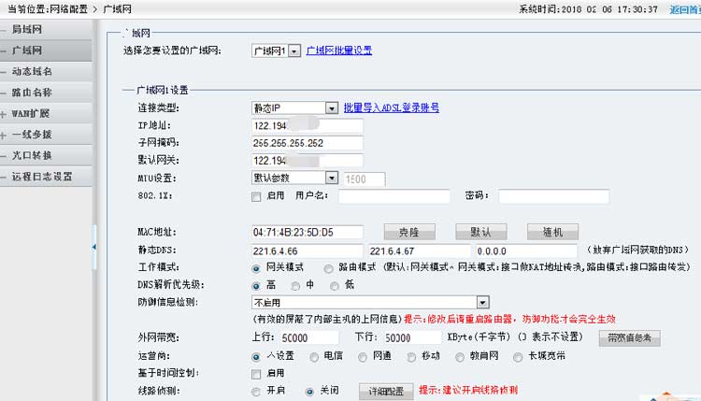Click the 子网掩码 input field
The height and width of the screenshot is (401, 701).
pyautogui.click(x=307, y=143)
